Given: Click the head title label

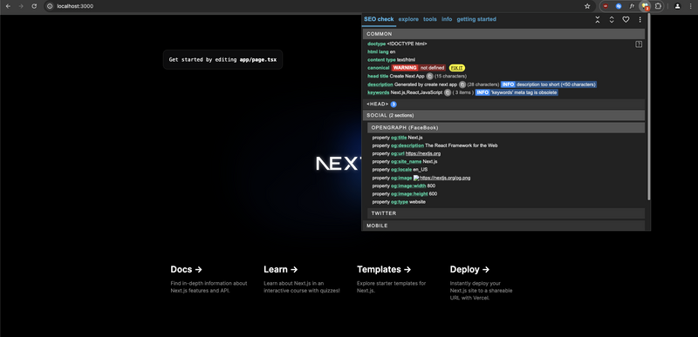Looking at the screenshot, I should (378, 77).
